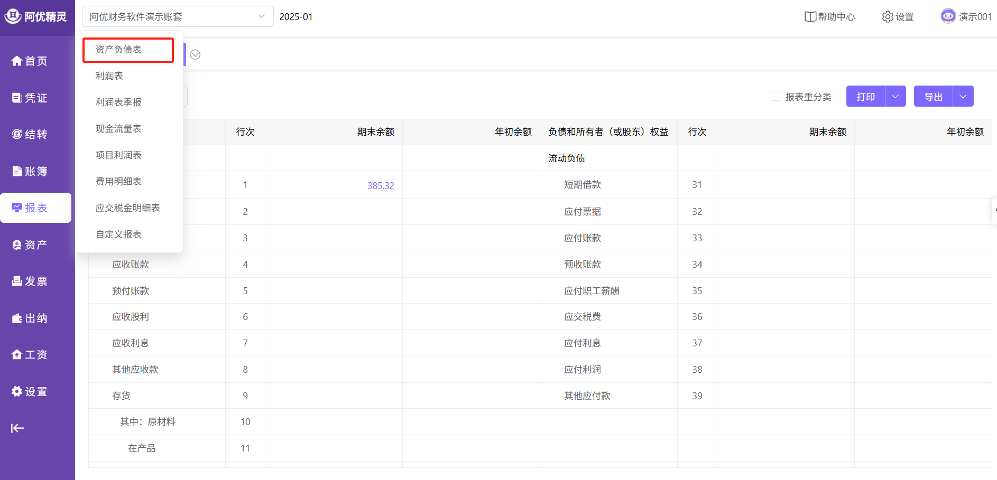This screenshot has width=997, height=480.
Task: Open the 演示001 user avatar
Action: (x=948, y=16)
